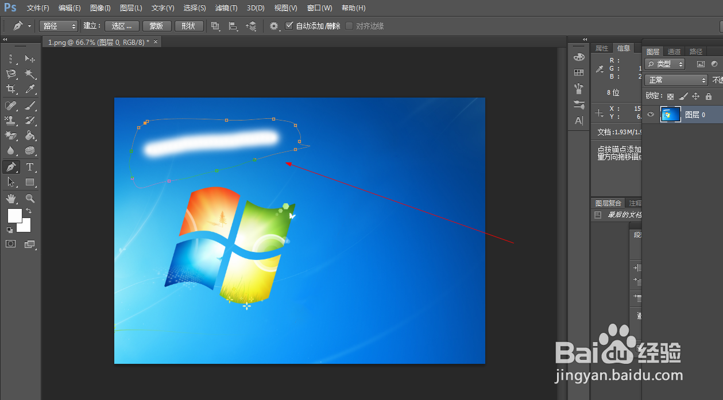This screenshot has width=723, height=400.
Task: Select the Paint Bucket tool
Action: [x=30, y=135]
